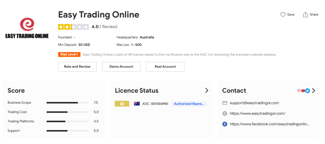Click the "Contact" heading
325x144 pixels.
(234, 90)
